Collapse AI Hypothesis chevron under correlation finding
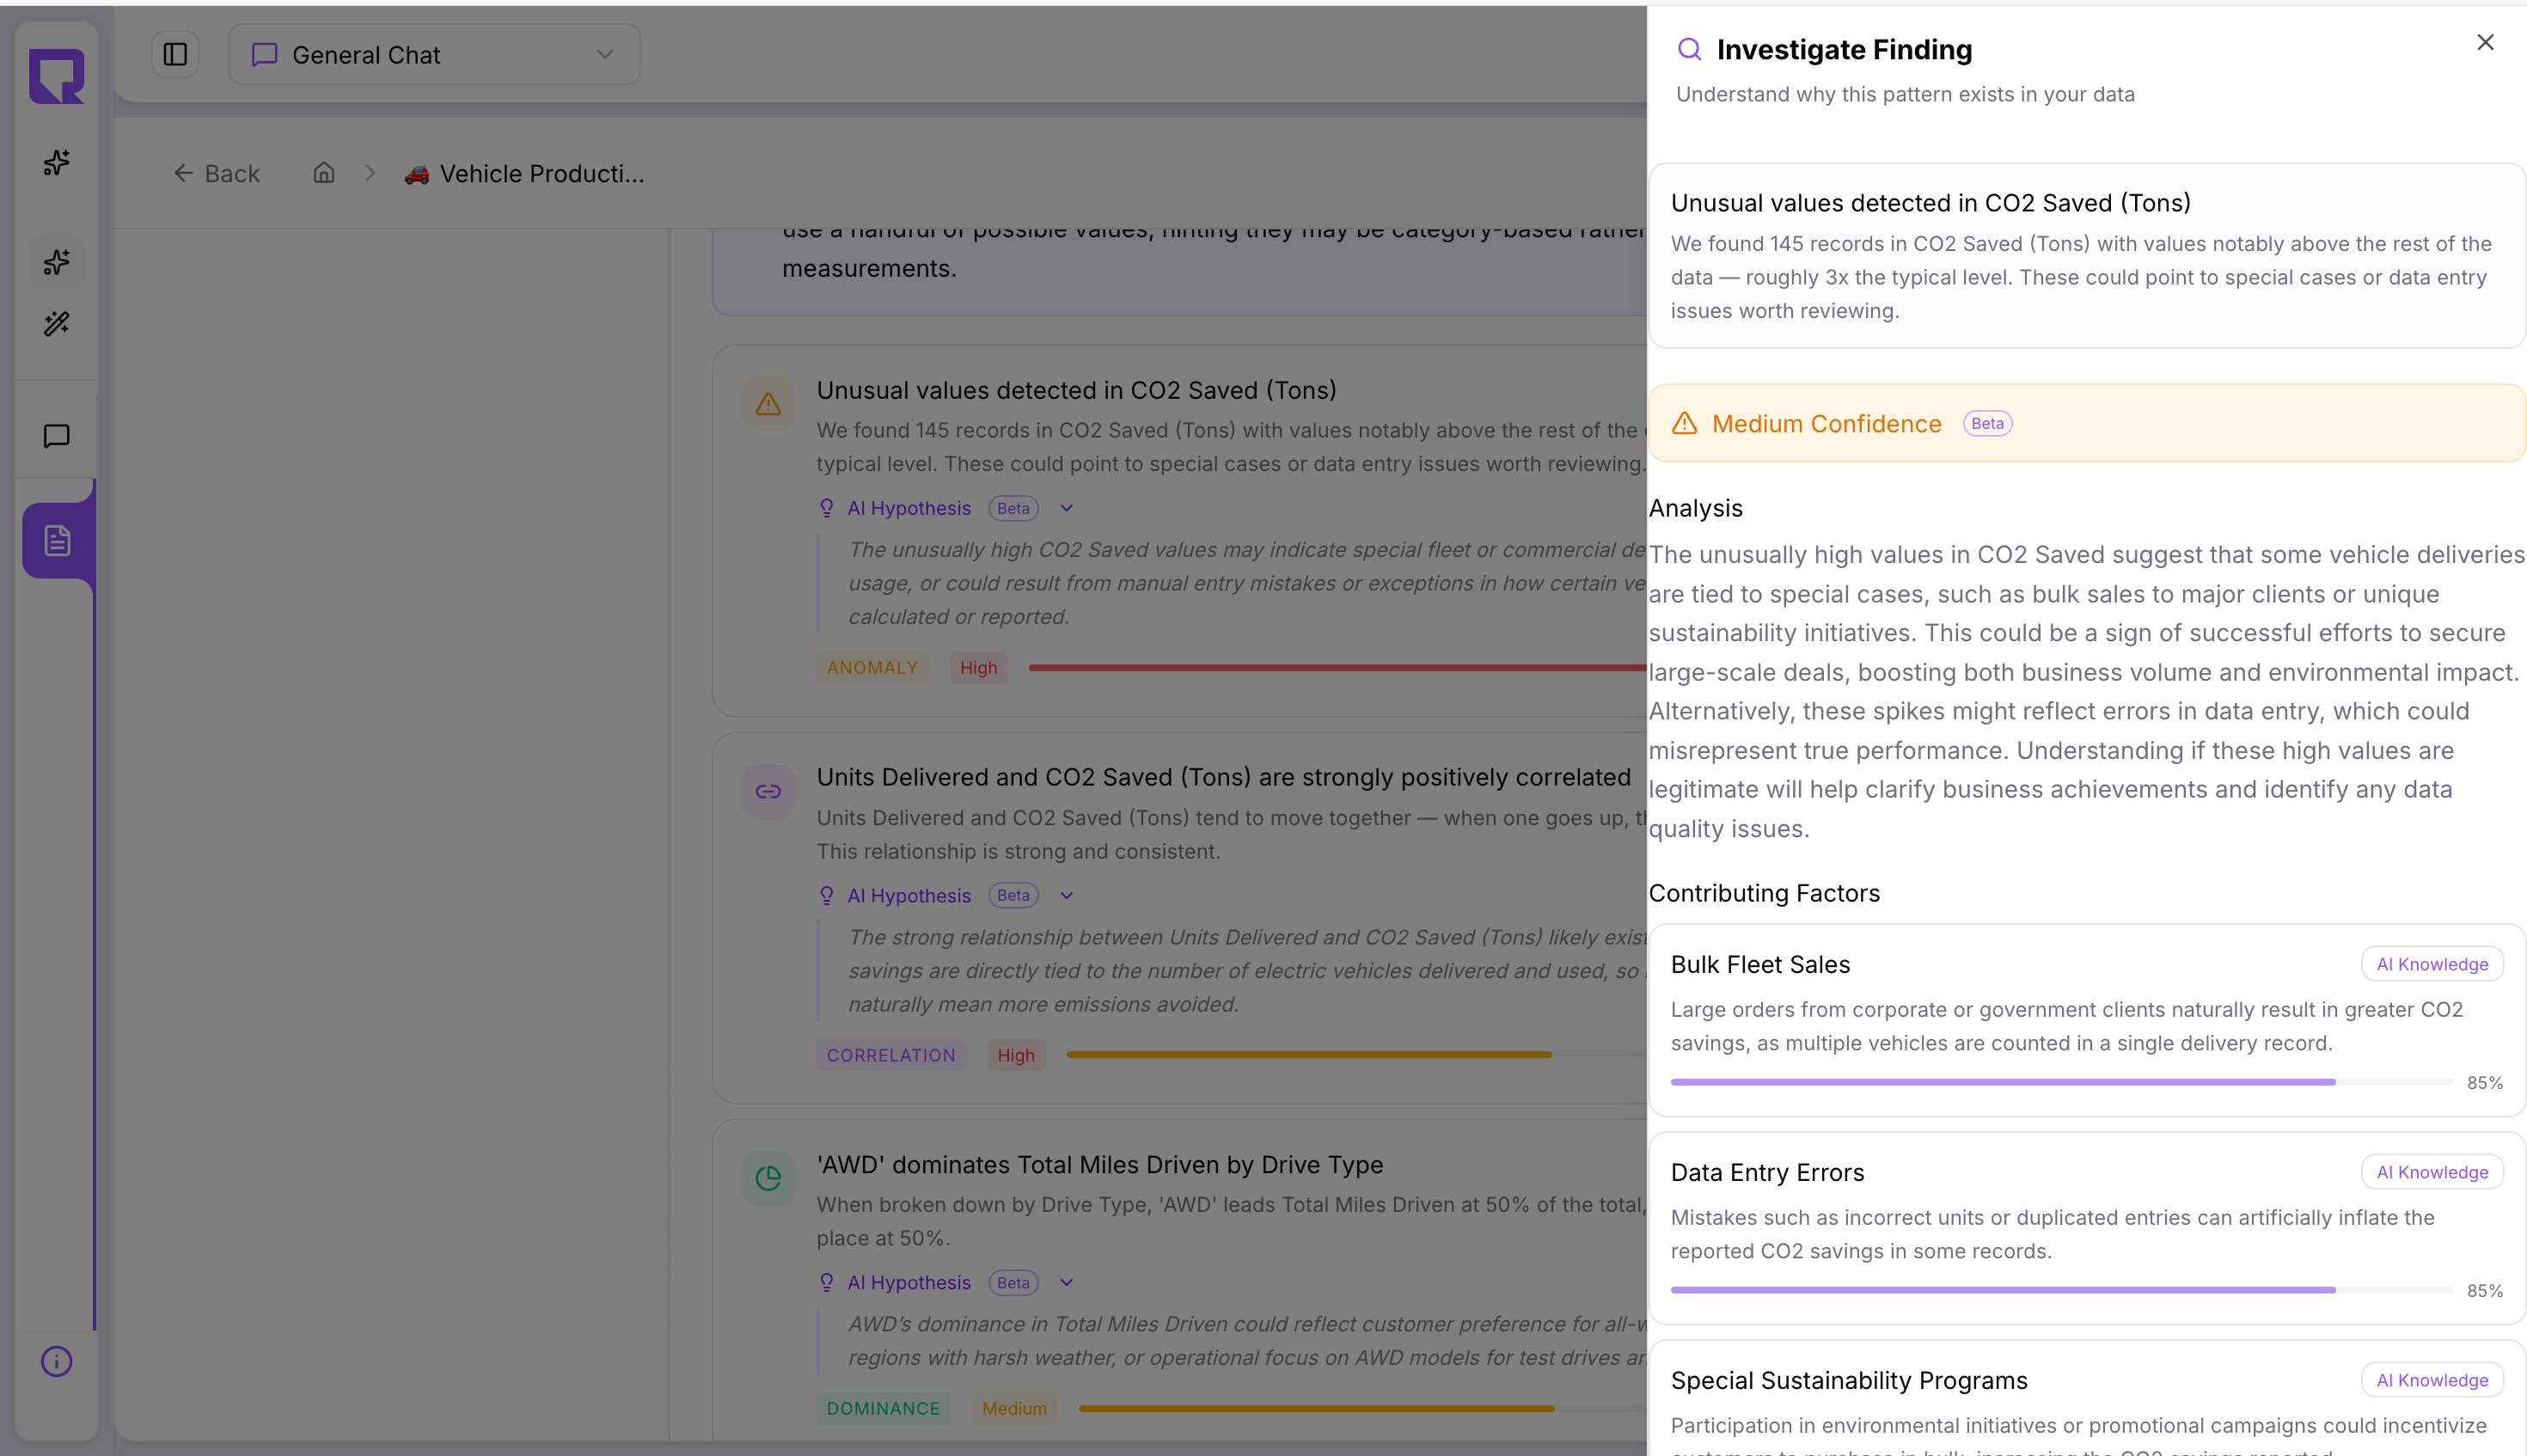The image size is (2527, 1456). 1066,895
